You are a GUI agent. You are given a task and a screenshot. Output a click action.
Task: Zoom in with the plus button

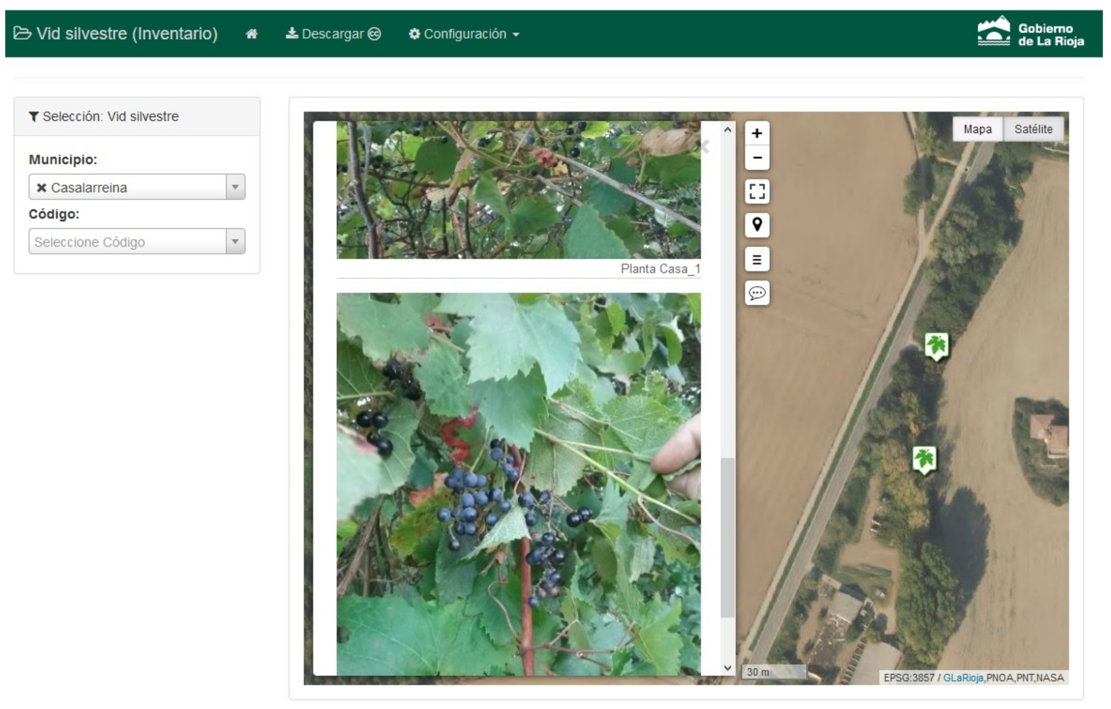click(x=757, y=133)
